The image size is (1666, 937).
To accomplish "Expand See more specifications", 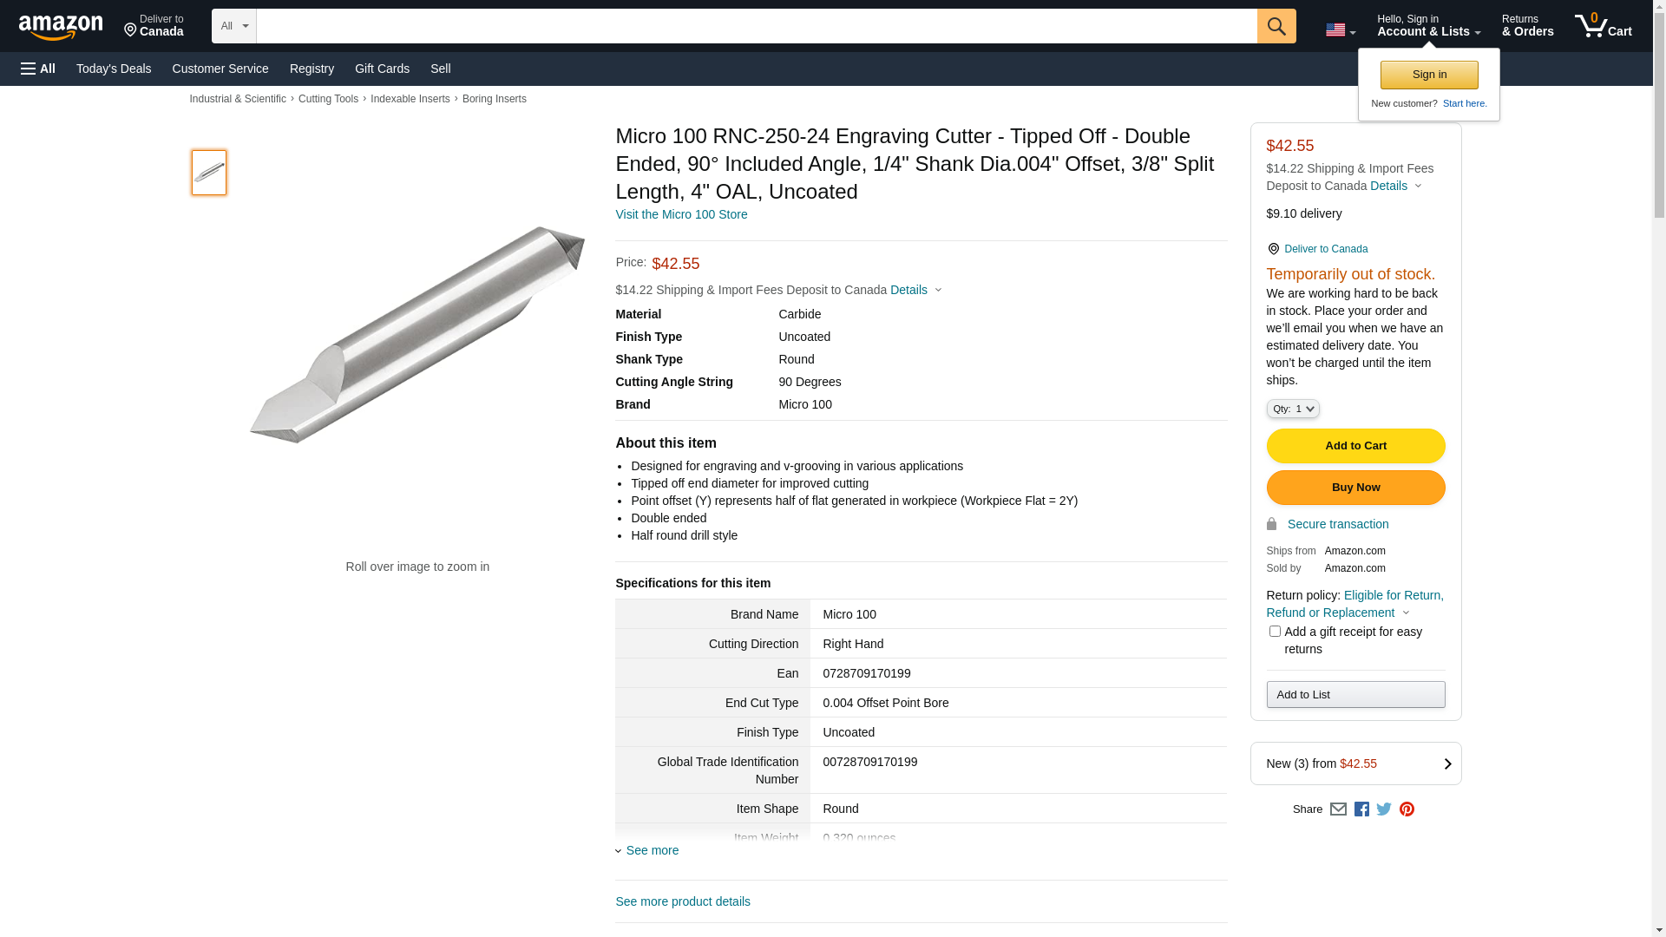I will (652, 850).
